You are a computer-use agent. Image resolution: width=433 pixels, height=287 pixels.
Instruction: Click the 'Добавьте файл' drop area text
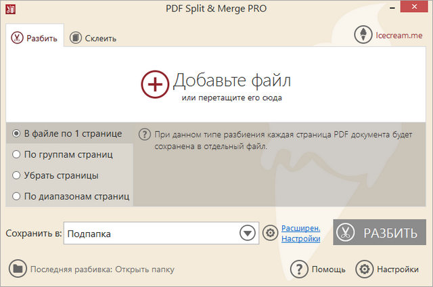(x=231, y=81)
